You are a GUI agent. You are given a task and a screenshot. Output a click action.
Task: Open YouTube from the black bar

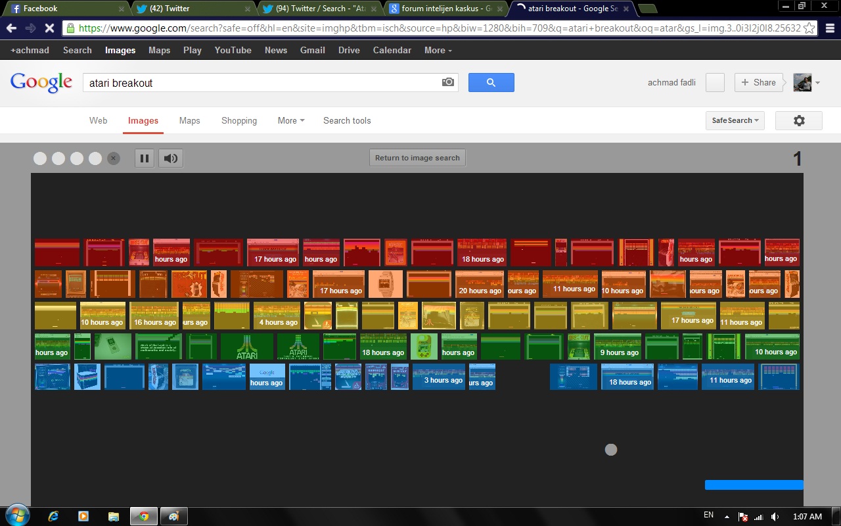233,50
